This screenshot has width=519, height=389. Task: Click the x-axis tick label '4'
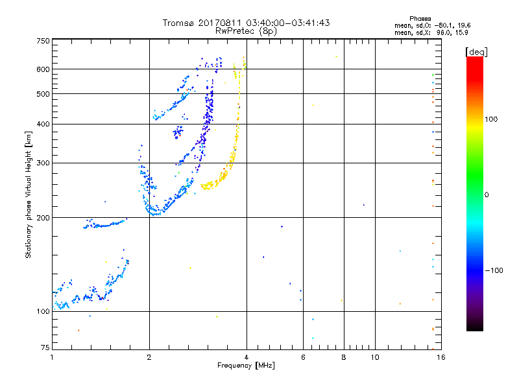click(247, 357)
